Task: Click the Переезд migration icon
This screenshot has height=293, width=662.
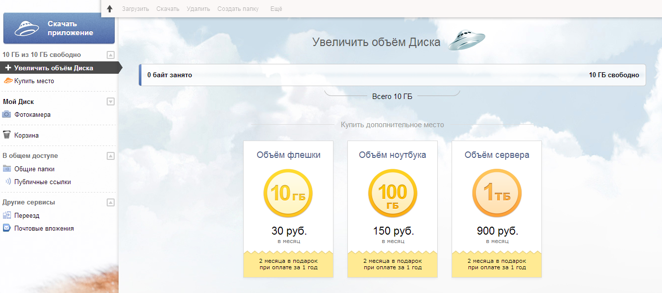Action: pos(7,215)
